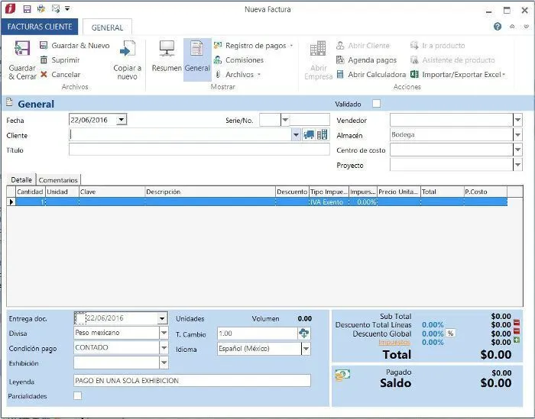Enable the Parcialidades checkbox
The height and width of the screenshot is (419, 535).
click(78, 396)
